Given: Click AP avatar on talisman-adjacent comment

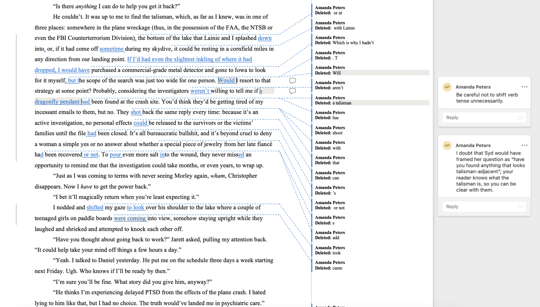Looking at the screenshot, I should pyautogui.click(x=447, y=145).
